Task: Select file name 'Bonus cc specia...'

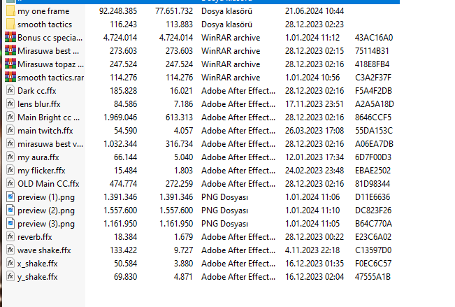Action: click(x=50, y=38)
